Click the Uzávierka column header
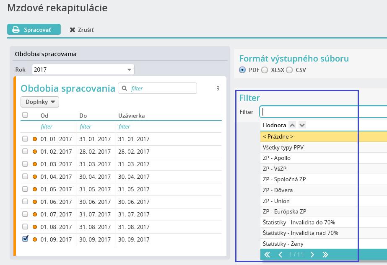 point(132,116)
